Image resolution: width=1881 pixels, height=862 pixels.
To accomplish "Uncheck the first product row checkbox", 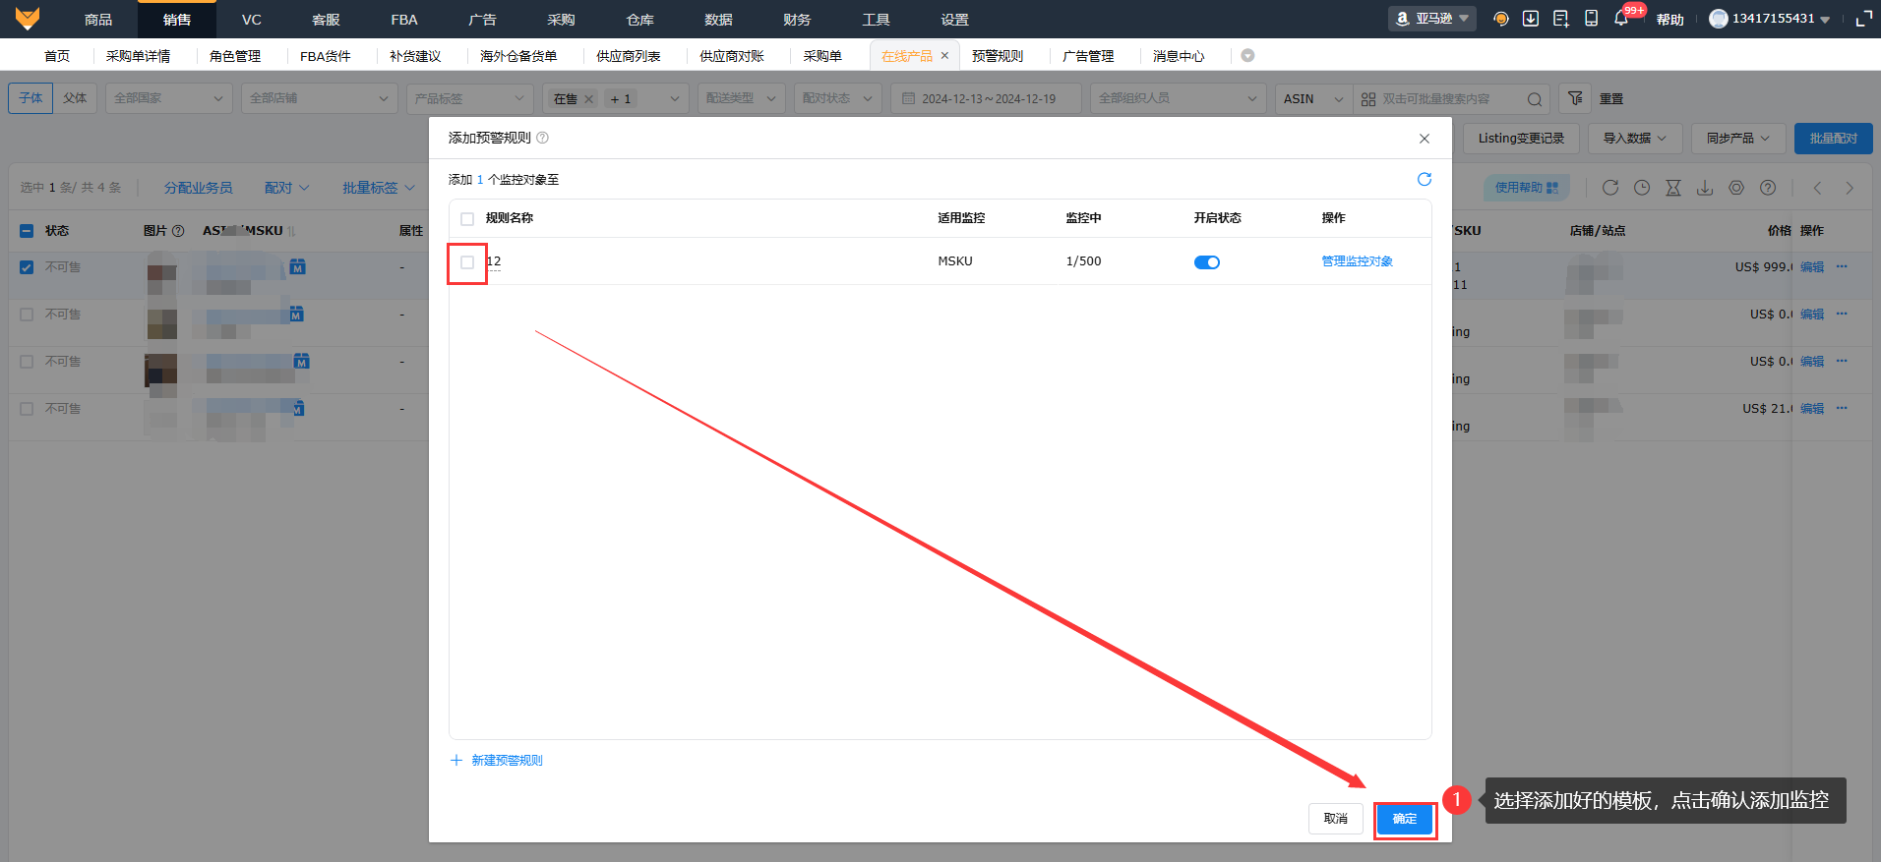I will coord(27,267).
